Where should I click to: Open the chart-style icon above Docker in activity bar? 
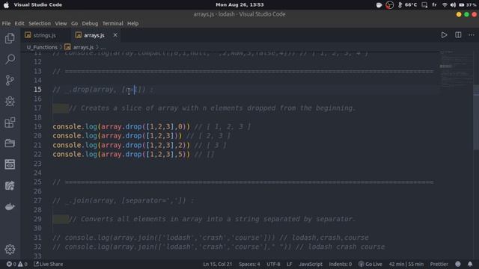click(10, 185)
